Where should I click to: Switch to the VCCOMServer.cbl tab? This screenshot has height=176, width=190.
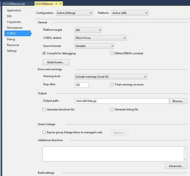pyautogui.click(x=14, y=4)
